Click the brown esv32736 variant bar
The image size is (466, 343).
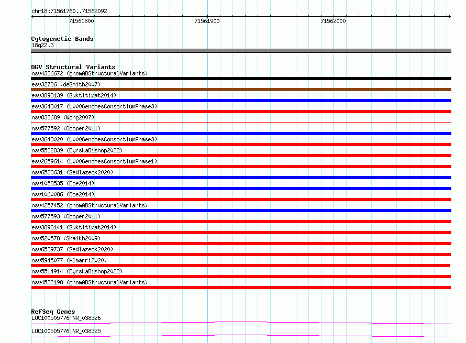pyautogui.click(x=241, y=90)
